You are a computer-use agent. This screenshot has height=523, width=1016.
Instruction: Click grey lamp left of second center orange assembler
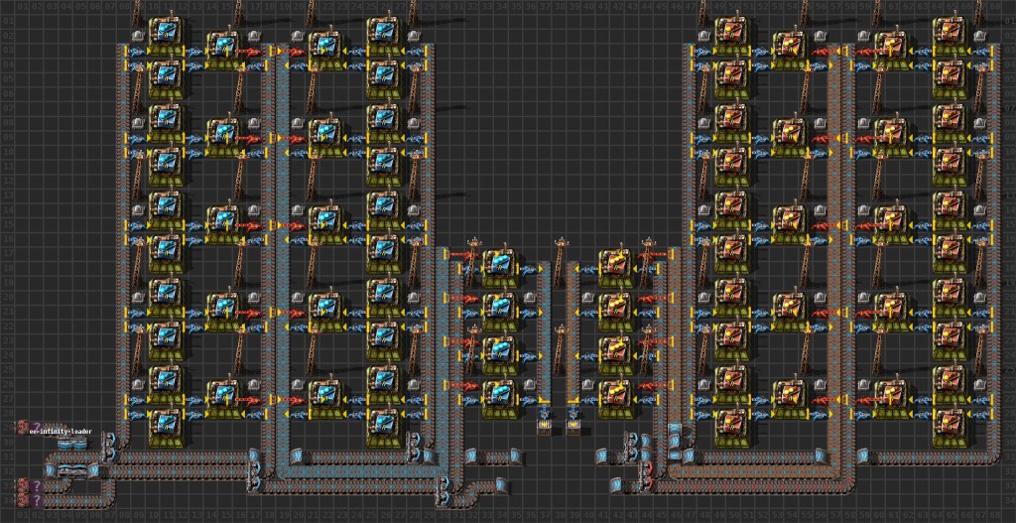[587, 297]
